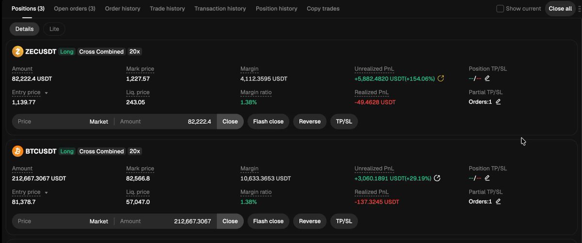Click the BTCUSDT pair name
This screenshot has height=243, width=582.
pos(41,151)
